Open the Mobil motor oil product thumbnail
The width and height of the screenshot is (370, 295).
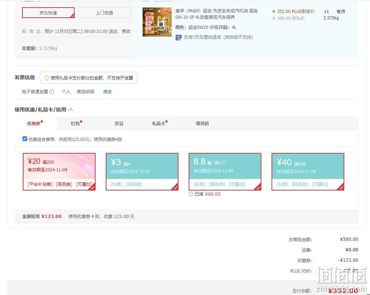point(157,22)
